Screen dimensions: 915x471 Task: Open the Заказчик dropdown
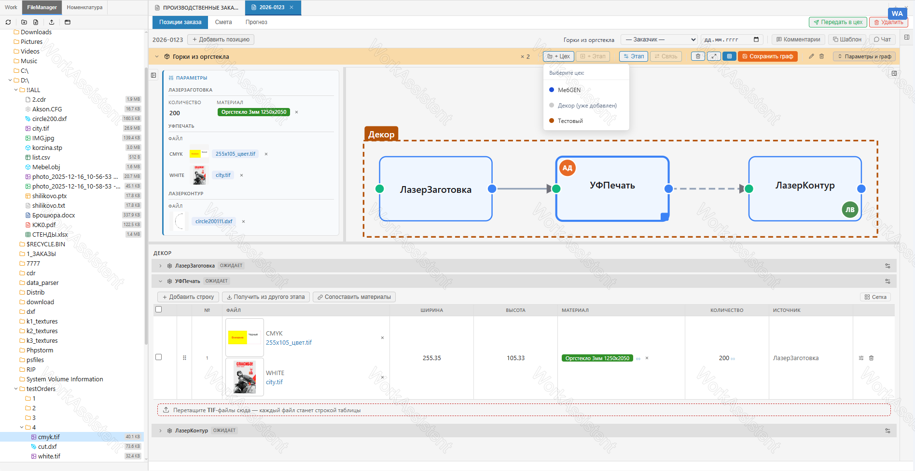[659, 40]
